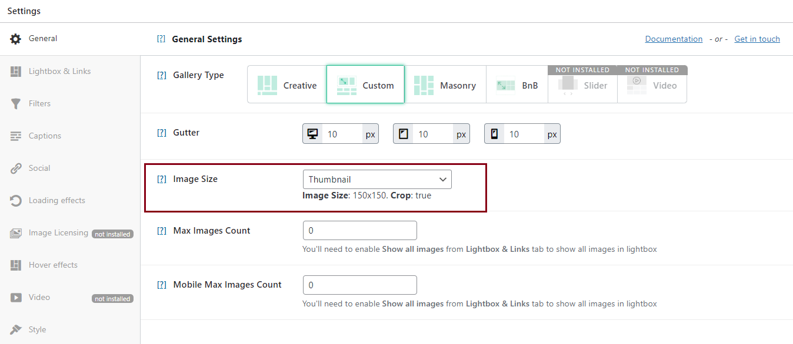Click the Hover effects sidebar icon
The width and height of the screenshot is (793, 344).
pos(16,265)
